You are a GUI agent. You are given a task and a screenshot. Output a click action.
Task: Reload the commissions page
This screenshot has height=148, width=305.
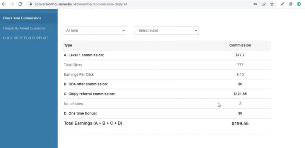20,4
